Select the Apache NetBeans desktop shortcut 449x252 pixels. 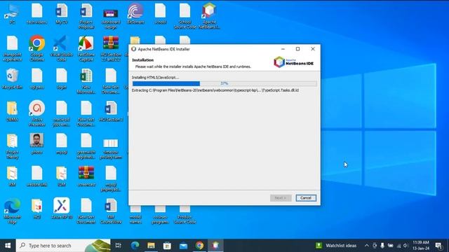[209, 16]
